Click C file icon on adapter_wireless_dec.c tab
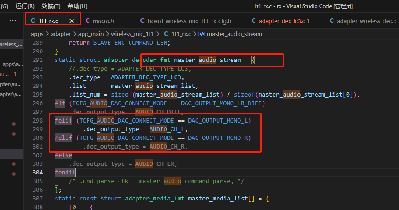The image size is (399, 210). [332, 21]
